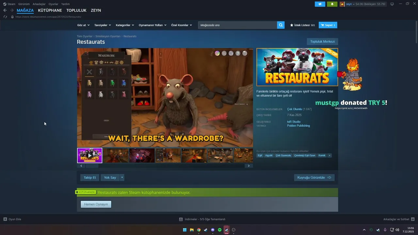Open the dropdown arrow beside Yok Say
Viewport: 418px width, 235px height.
[x=122, y=178]
